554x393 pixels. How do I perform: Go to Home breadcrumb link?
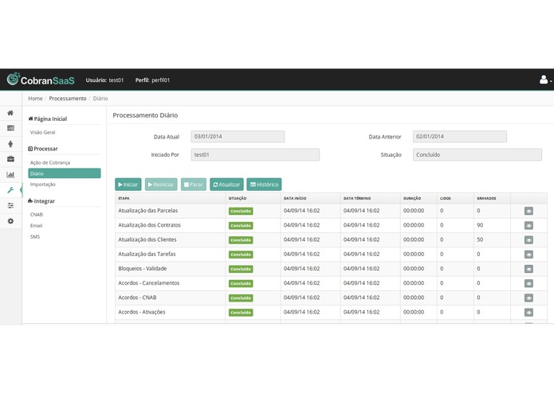point(35,99)
